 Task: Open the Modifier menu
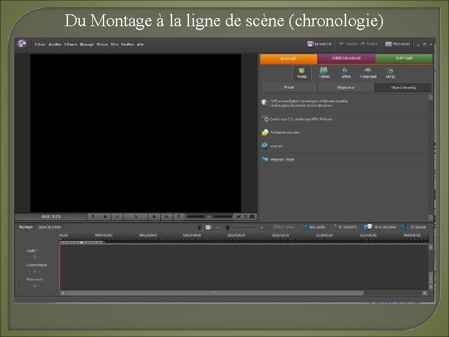point(55,44)
